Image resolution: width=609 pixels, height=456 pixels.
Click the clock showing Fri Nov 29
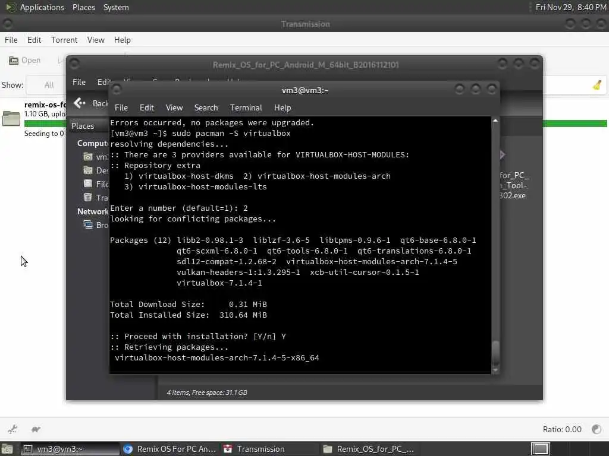click(x=570, y=7)
